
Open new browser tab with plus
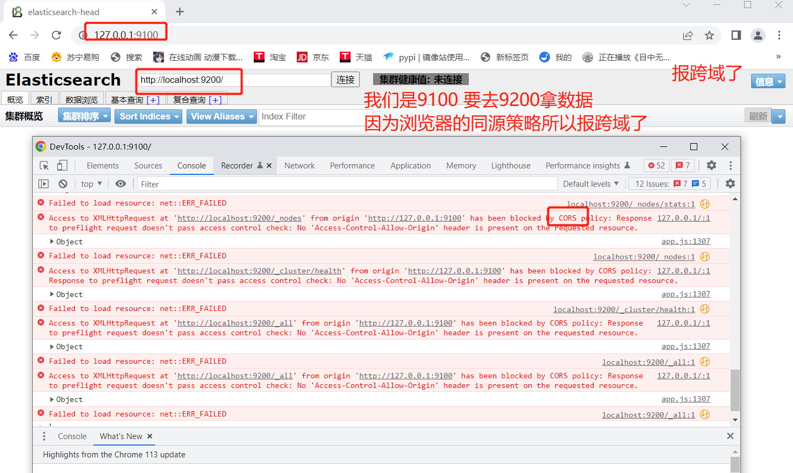180,12
